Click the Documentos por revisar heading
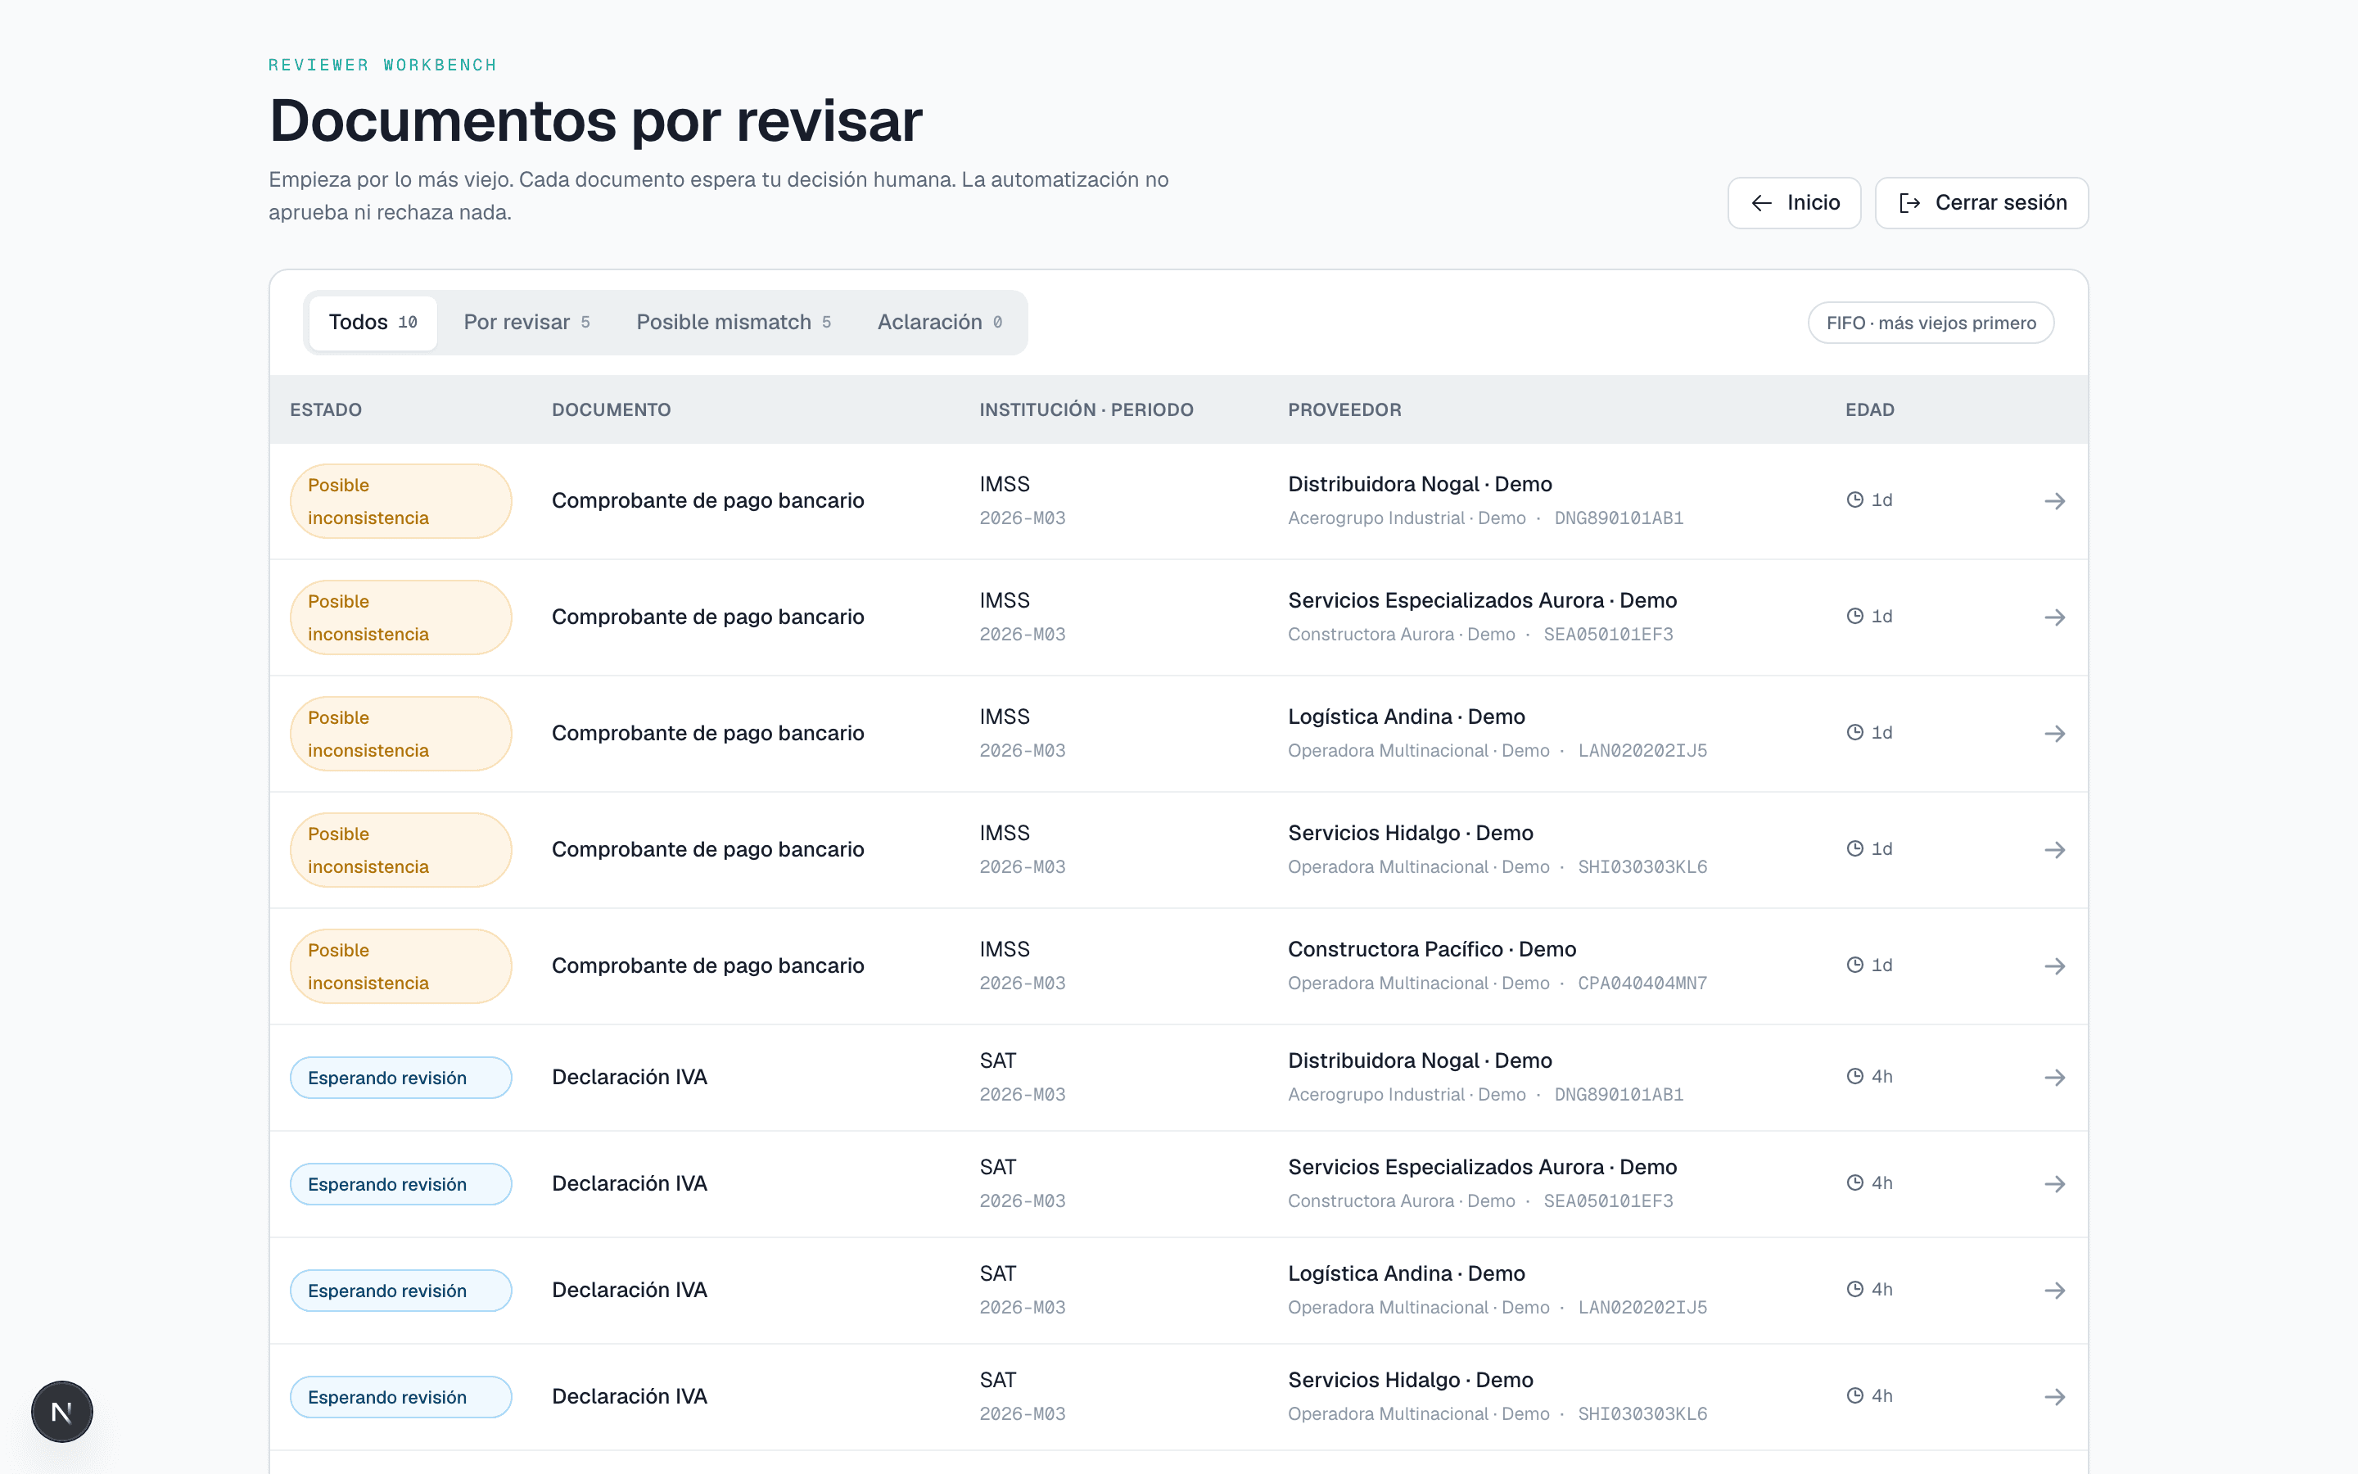The image size is (2358, 1474). click(x=595, y=121)
